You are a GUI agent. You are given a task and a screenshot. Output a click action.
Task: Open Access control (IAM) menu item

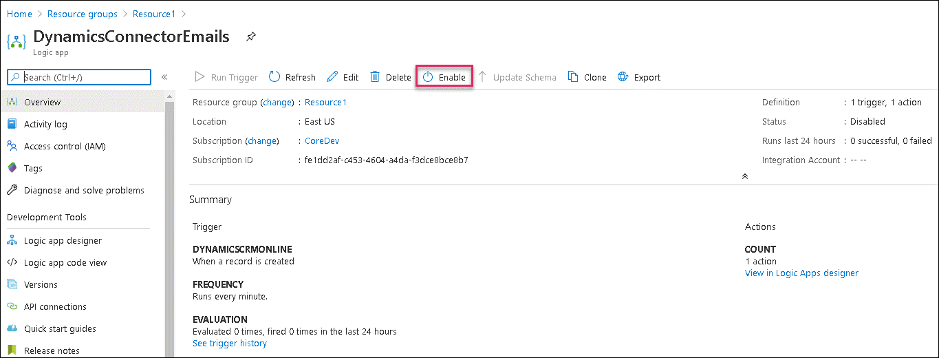pyautogui.click(x=65, y=146)
